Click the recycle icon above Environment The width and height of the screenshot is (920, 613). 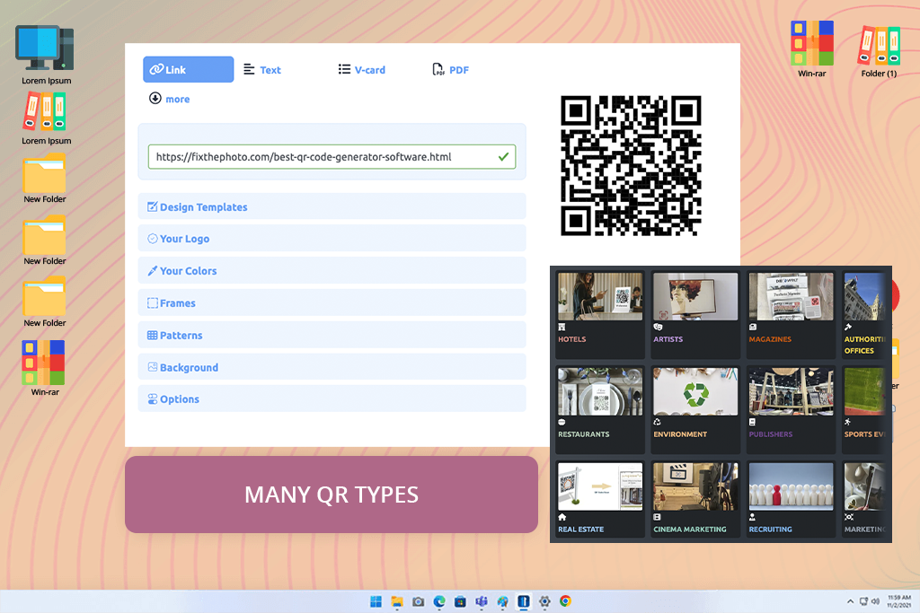(x=657, y=422)
